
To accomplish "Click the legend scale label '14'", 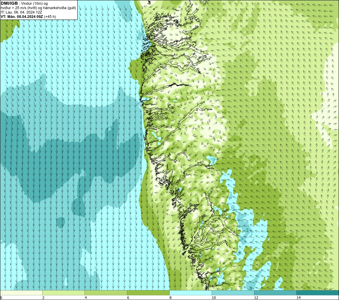I will 299,298.
